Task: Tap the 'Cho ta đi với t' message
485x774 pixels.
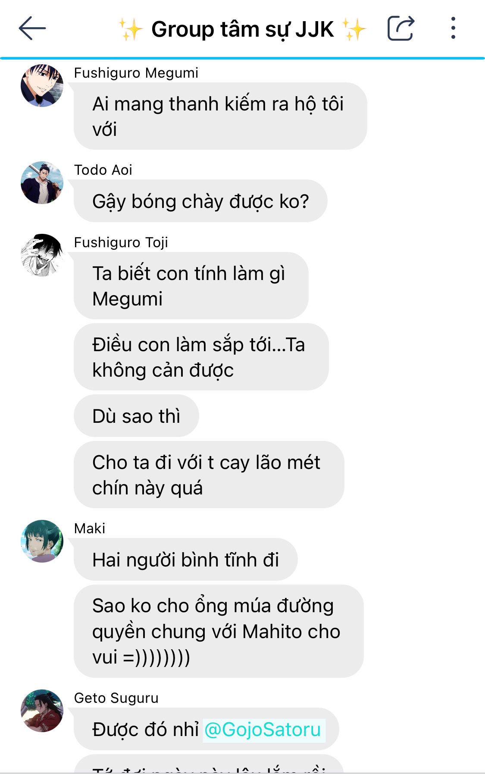Action: (x=209, y=475)
